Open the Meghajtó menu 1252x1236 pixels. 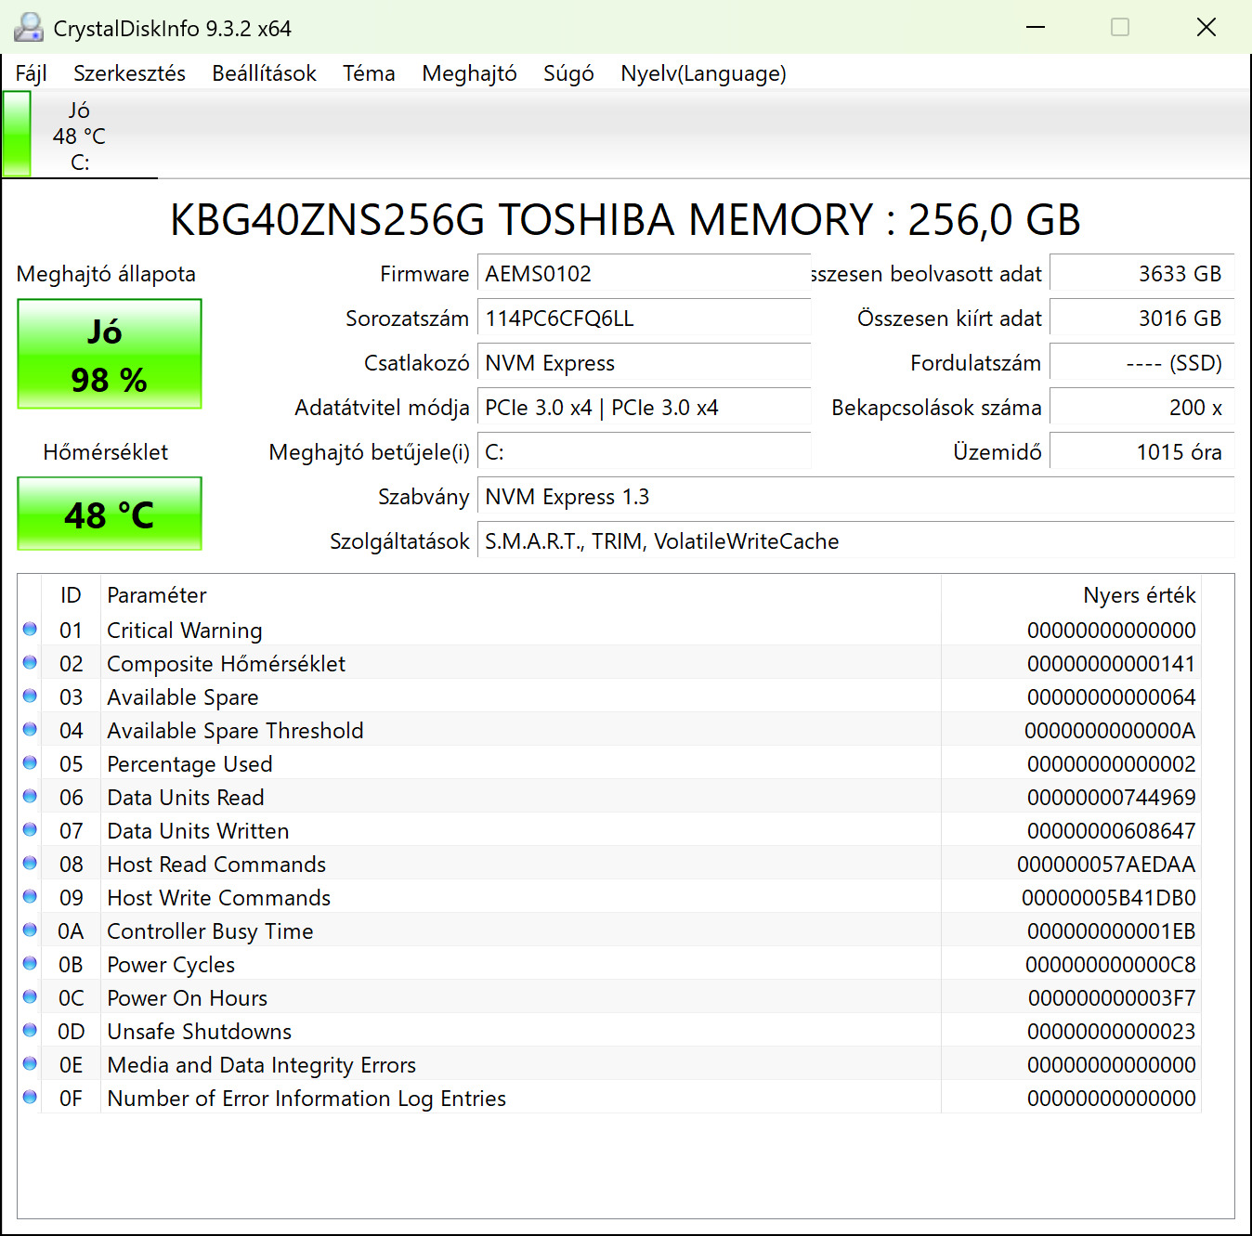(469, 73)
